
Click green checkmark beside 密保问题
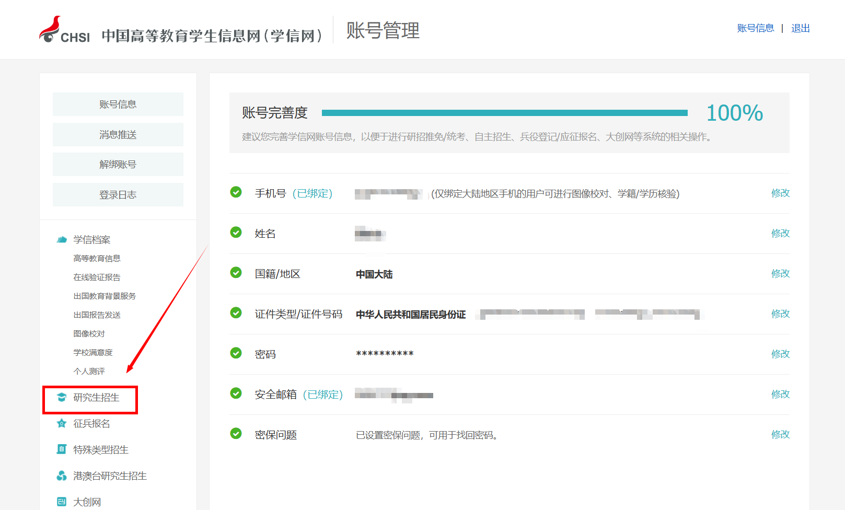point(236,434)
